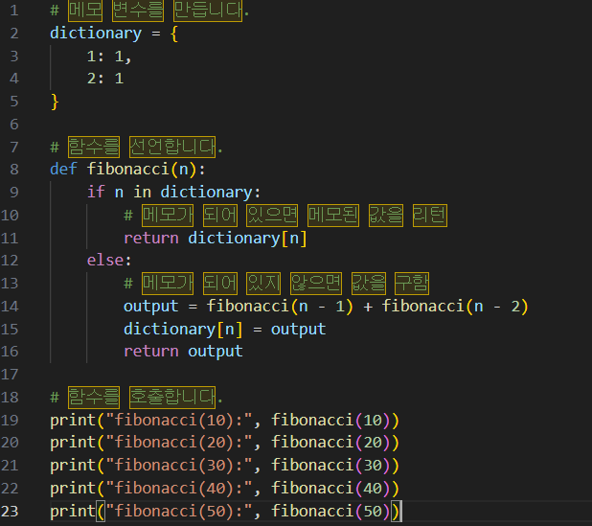Click the 'return' keyword on line 11
The width and height of the screenshot is (592, 526).
click(151, 239)
